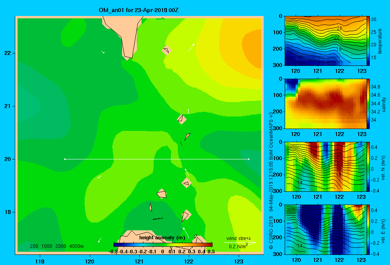Click the orange high-anomaly region in the northeast corner
The height and width of the screenshot is (265, 390).
pyautogui.click(x=253, y=48)
